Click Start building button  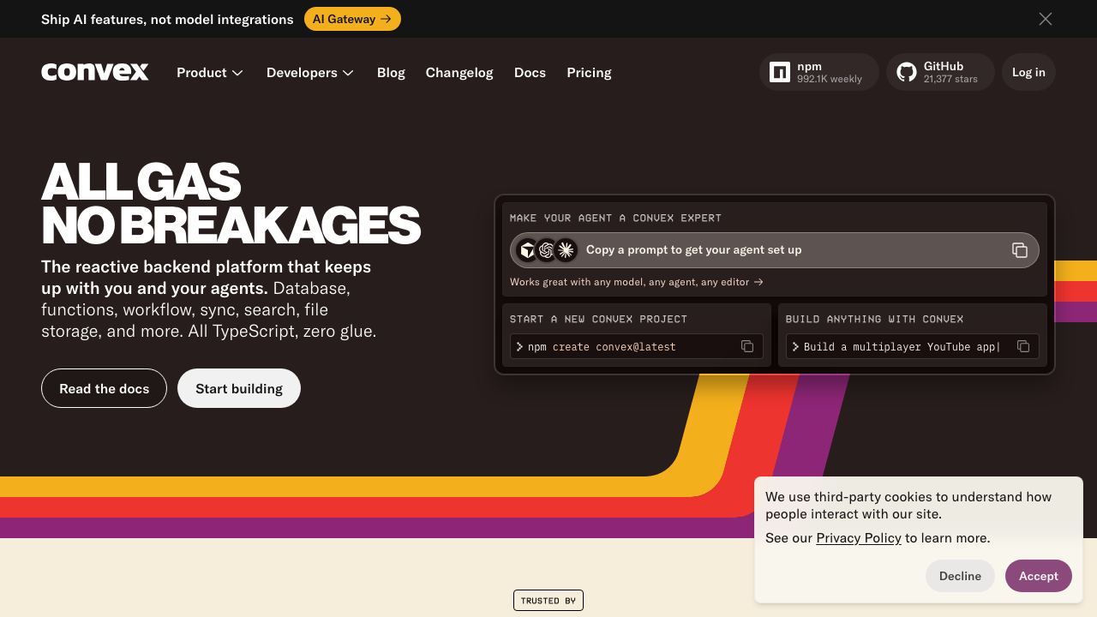coord(239,388)
